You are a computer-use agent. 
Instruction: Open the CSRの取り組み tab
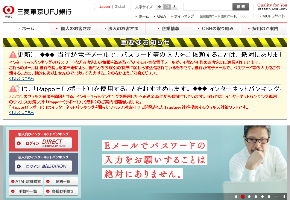pos(217,29)
